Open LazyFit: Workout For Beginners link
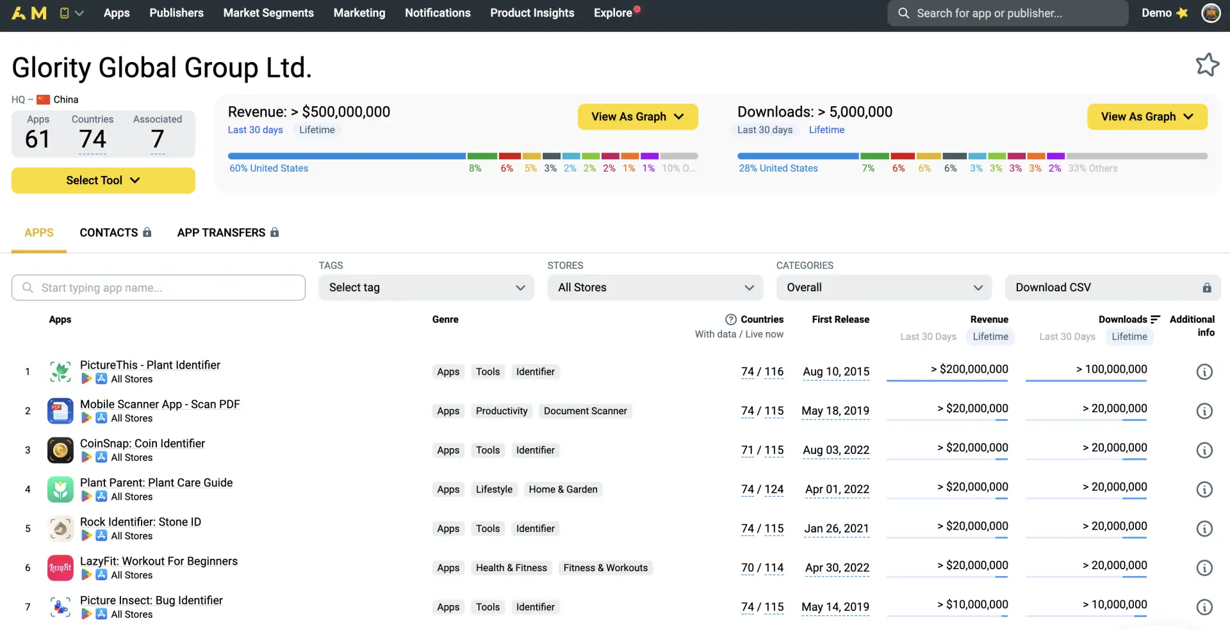 pos(159,561)
